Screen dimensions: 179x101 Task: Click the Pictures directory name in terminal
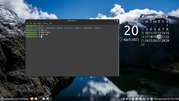pyautogui.click(x=69, y=28)
